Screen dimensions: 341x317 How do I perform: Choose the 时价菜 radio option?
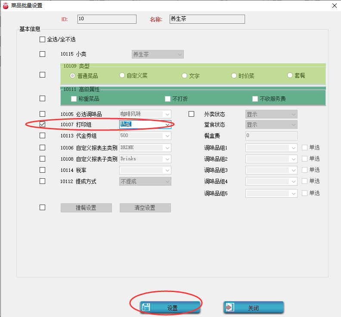coord(235,75)
